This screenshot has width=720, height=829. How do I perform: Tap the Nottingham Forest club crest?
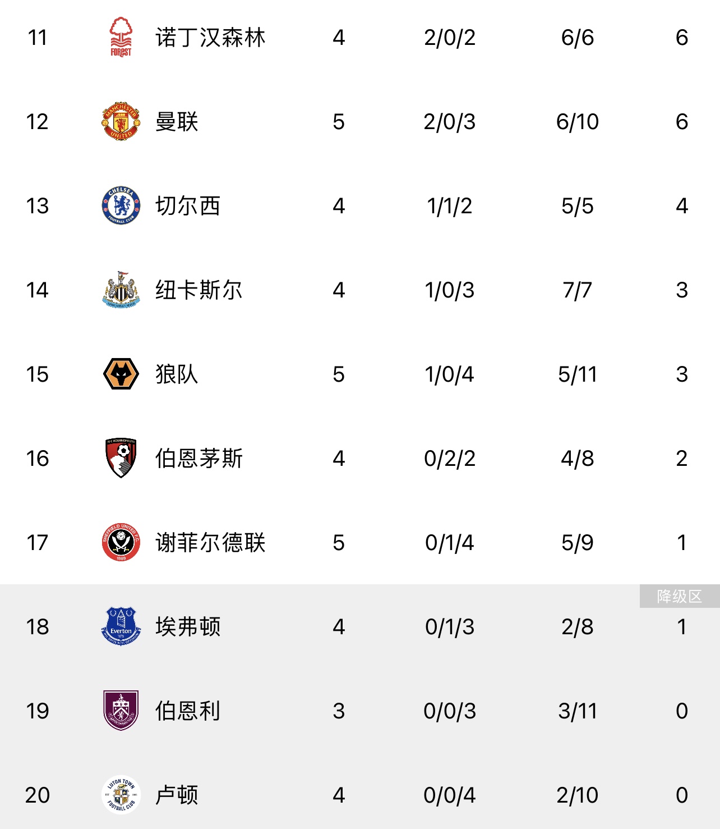(121, 37)
